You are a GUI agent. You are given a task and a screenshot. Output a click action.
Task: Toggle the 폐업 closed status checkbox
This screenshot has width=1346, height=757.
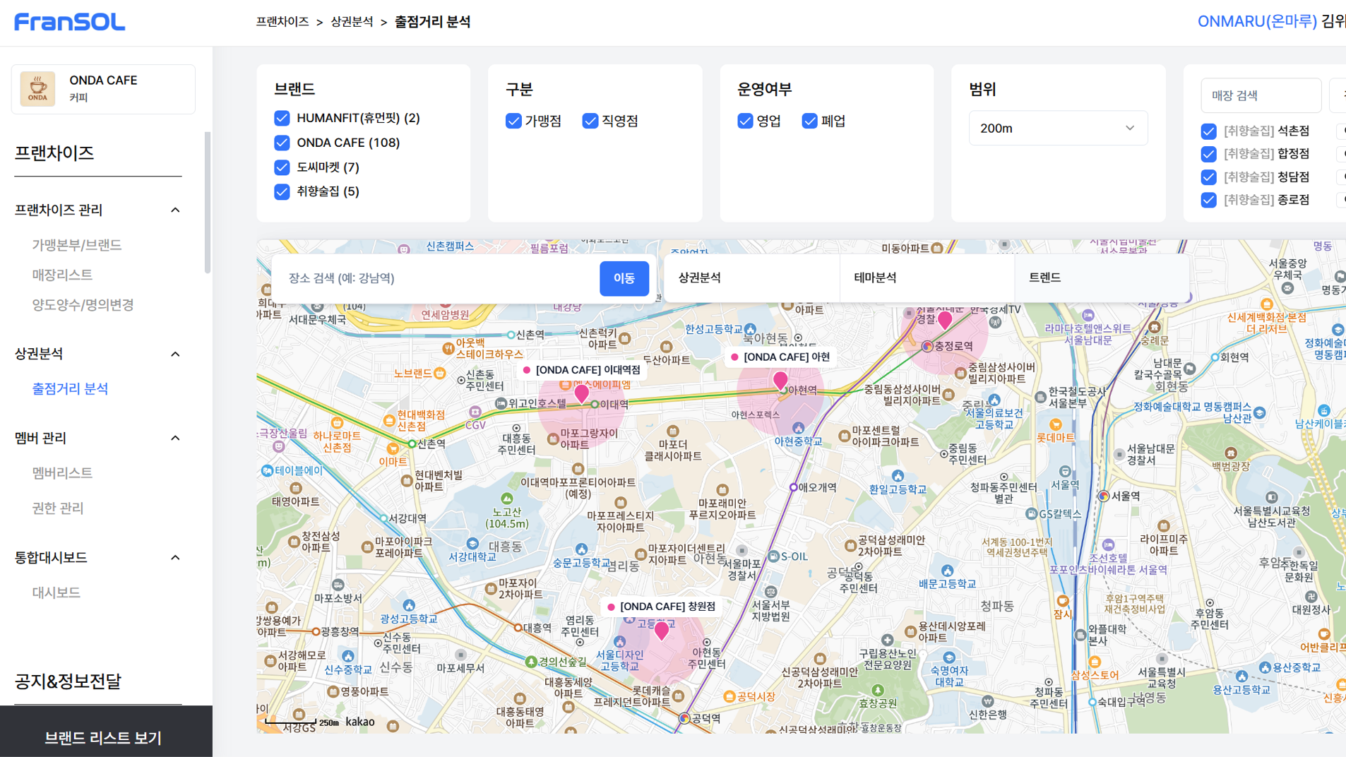(810, 121)
